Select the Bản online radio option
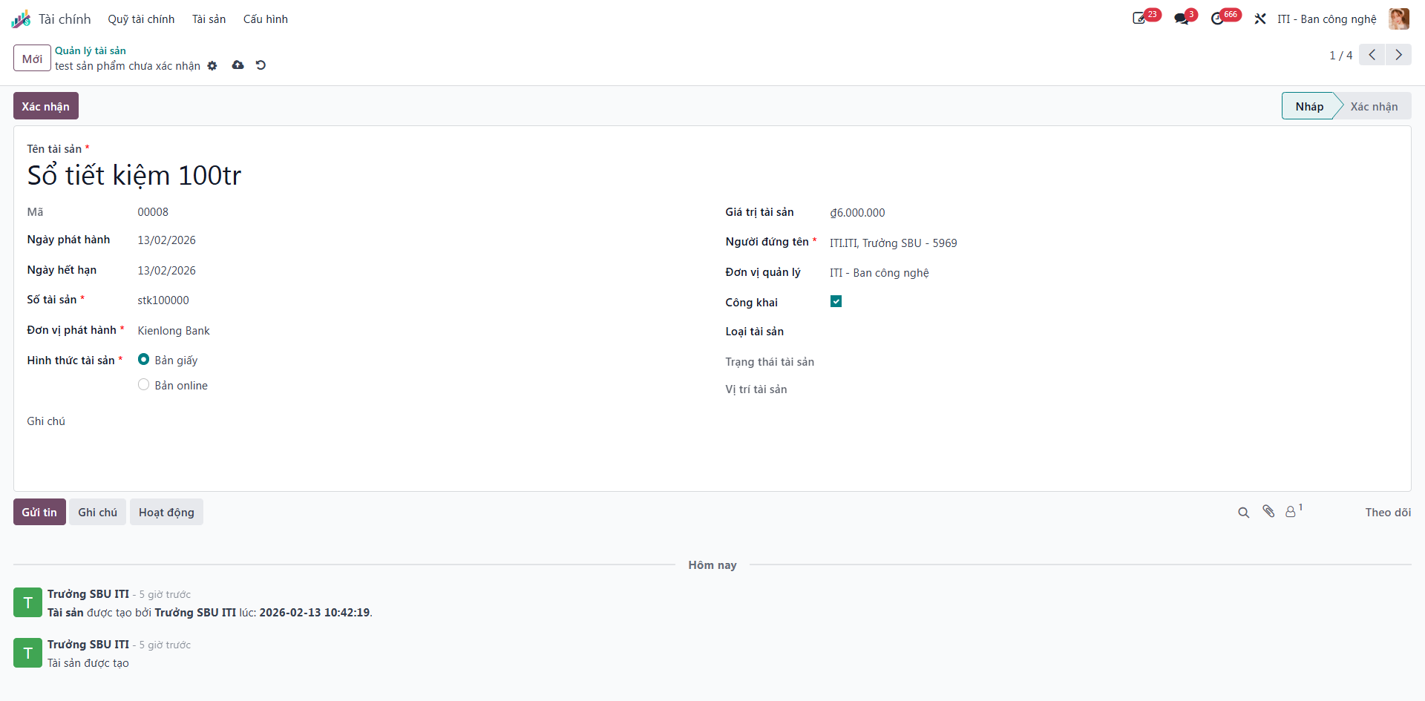 click(x=144, y=385)
